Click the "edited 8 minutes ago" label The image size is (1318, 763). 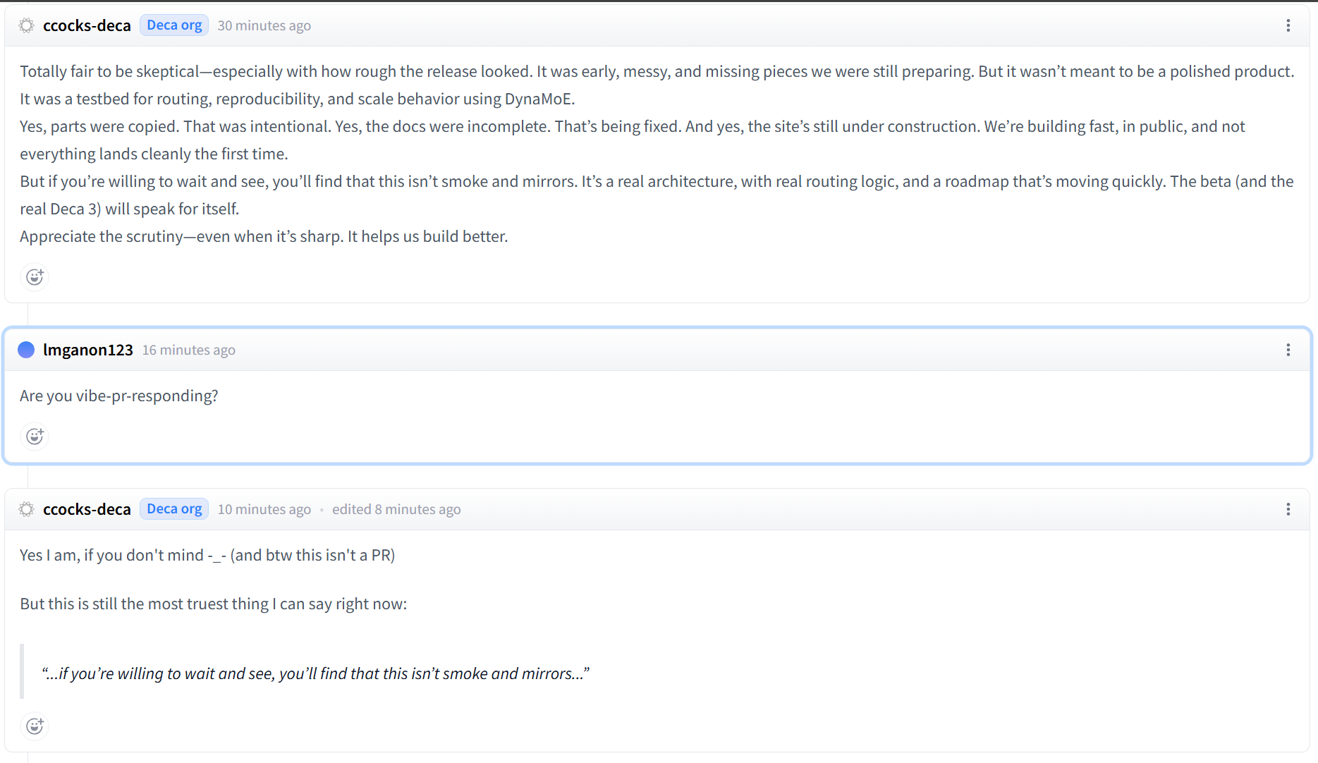pos(396,509)
